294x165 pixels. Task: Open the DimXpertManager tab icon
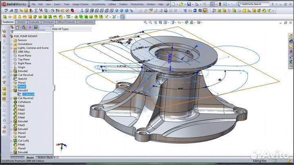(30, 27)
